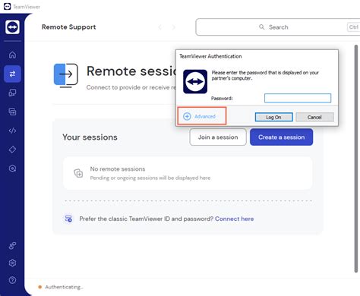Click the Join a session button
Image resolution: width=360 pixels, height=296 pixels.
point(218,137)
